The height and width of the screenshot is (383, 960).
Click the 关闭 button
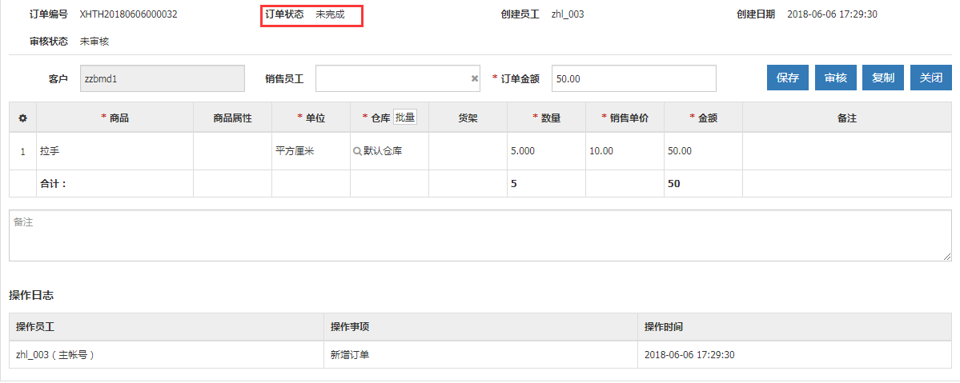[931, 78]
